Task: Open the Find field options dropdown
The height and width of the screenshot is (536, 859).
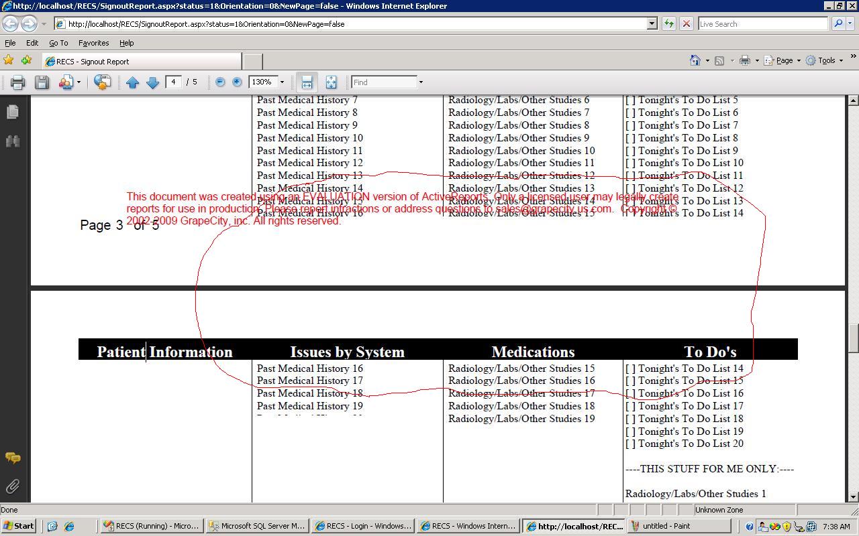Action: [x=420, y=82]
